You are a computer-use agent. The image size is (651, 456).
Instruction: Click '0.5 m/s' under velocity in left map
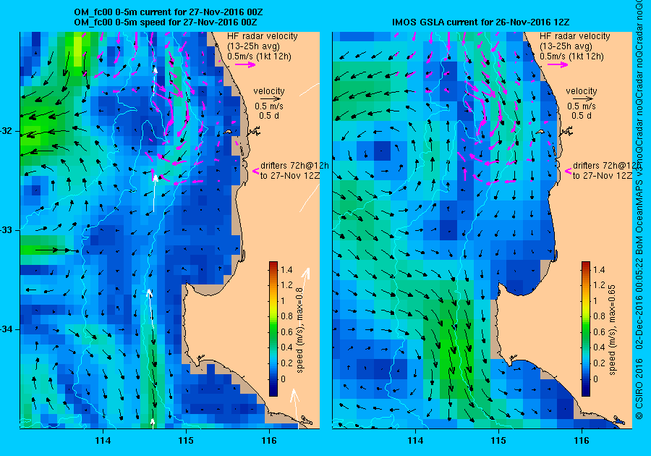pos(269,106)
